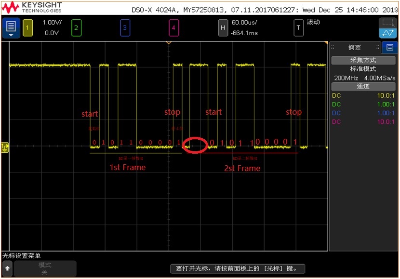Enable the green channel 2 button
This screenshot has width=400, height=279.
(x=76, y=28)
